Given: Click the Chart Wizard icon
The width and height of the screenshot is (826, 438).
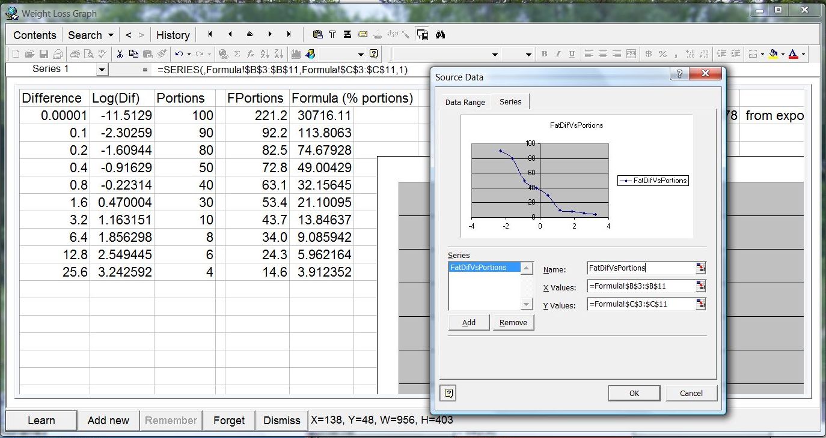Looking at the screenshot, I should click(x=296, y=54).
